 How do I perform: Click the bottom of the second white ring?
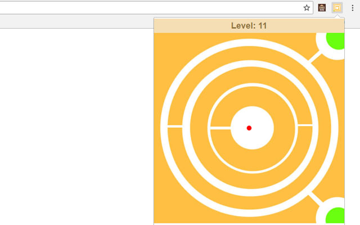tap(250, 192)
